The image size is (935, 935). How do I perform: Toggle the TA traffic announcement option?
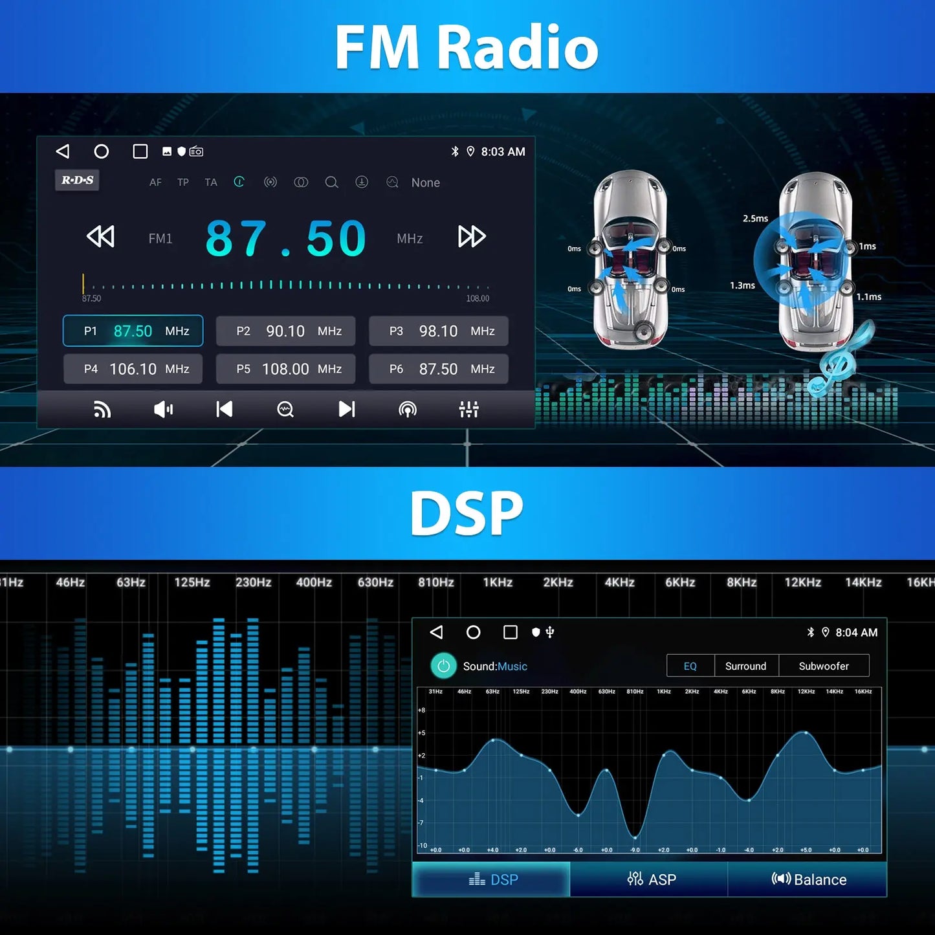point(211,182)
